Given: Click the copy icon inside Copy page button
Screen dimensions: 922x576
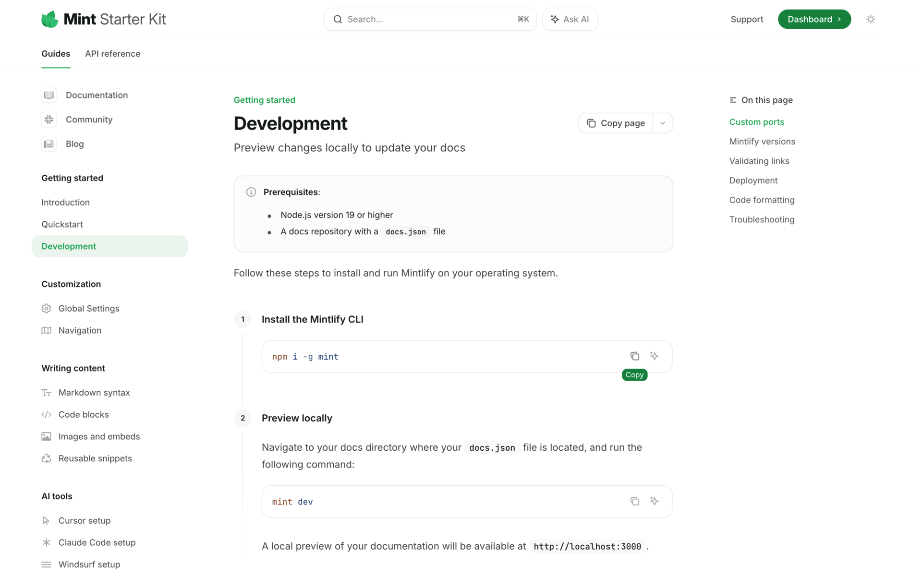Looking at the screenshot, I should (x=591, y=123).
